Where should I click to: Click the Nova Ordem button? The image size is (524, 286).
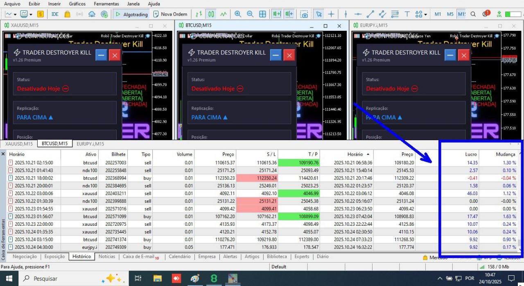(x=170, y=14)
